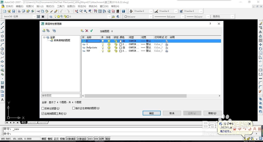This screenshot has height=142, width=263.
Task: Select the Line tool in left toolbar
Action: (2, 23)
